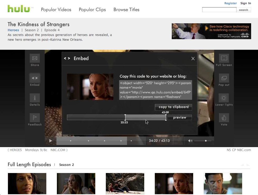This screenshot has width=258, height=195.
Task: Click the search button
Action: coord(243,10)
